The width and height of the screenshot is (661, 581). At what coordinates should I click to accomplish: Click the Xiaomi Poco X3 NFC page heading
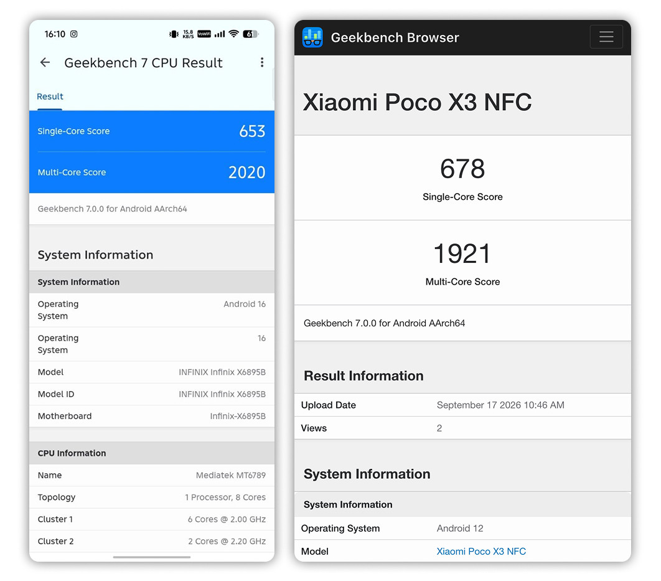(417, 102)
